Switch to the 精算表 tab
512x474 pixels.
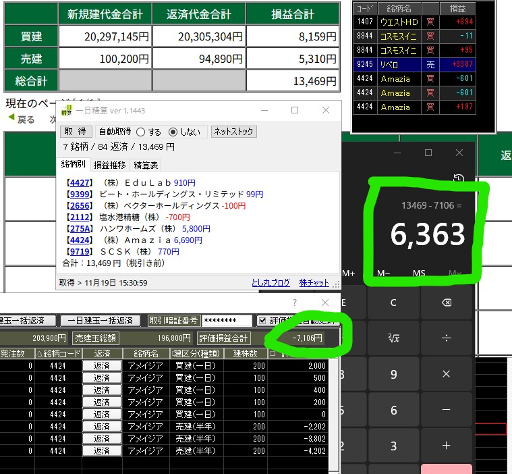coord(146,165)
